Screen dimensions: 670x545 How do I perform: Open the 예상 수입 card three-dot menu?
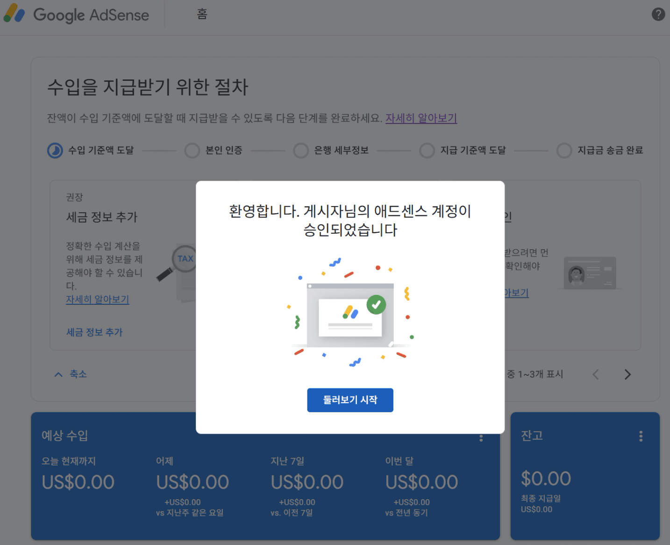click(x=481, y=438)
